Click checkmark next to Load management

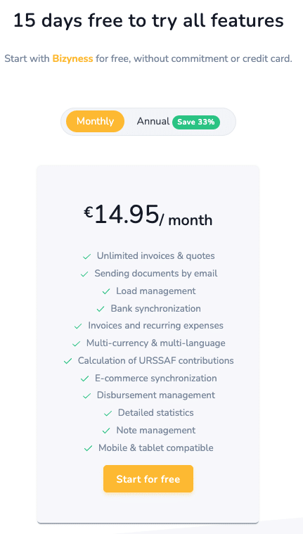coord(106,291)
